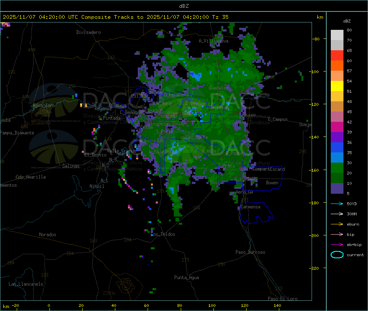Click the Morados map label
Viewport: 368px width, 311px height.
(x=48, y=235)
